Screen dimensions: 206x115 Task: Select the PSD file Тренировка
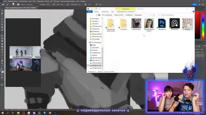[162, 24]
